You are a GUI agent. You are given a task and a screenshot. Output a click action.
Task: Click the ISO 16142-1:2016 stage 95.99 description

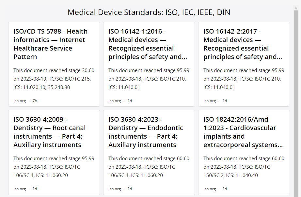[x=149, y=79]
